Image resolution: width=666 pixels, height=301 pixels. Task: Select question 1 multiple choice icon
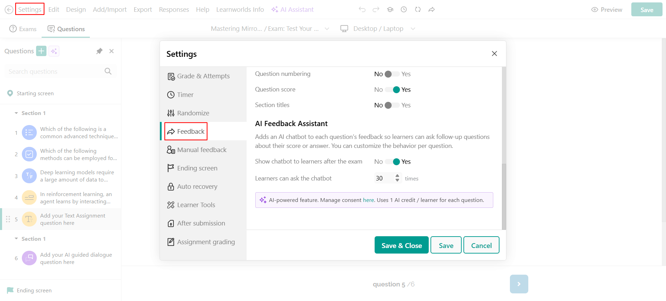(x=29, y=133)
